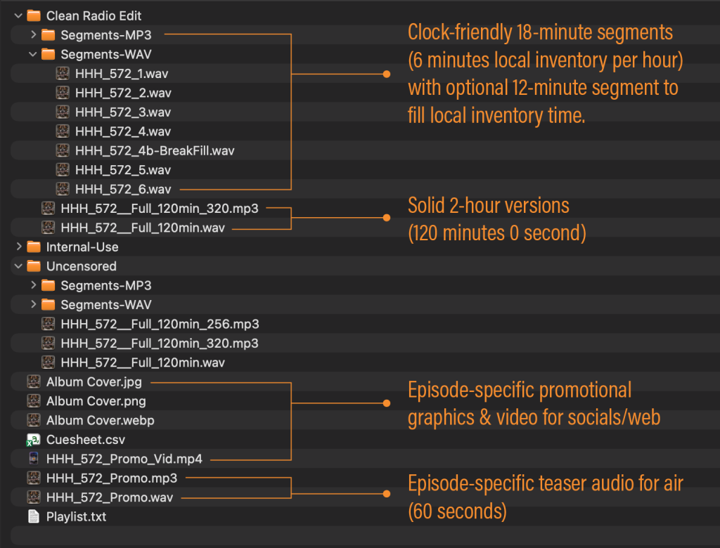This screenshot has height=548, width=720.
Task: Expand Segments-WAV under Uncensored
Action: coord(33,304)
